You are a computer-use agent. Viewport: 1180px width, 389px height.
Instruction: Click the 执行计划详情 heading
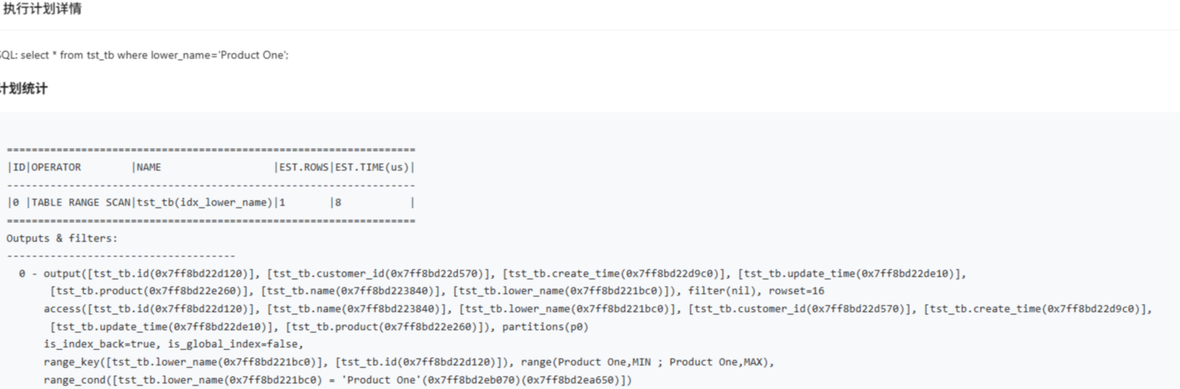tap(42, 9)
